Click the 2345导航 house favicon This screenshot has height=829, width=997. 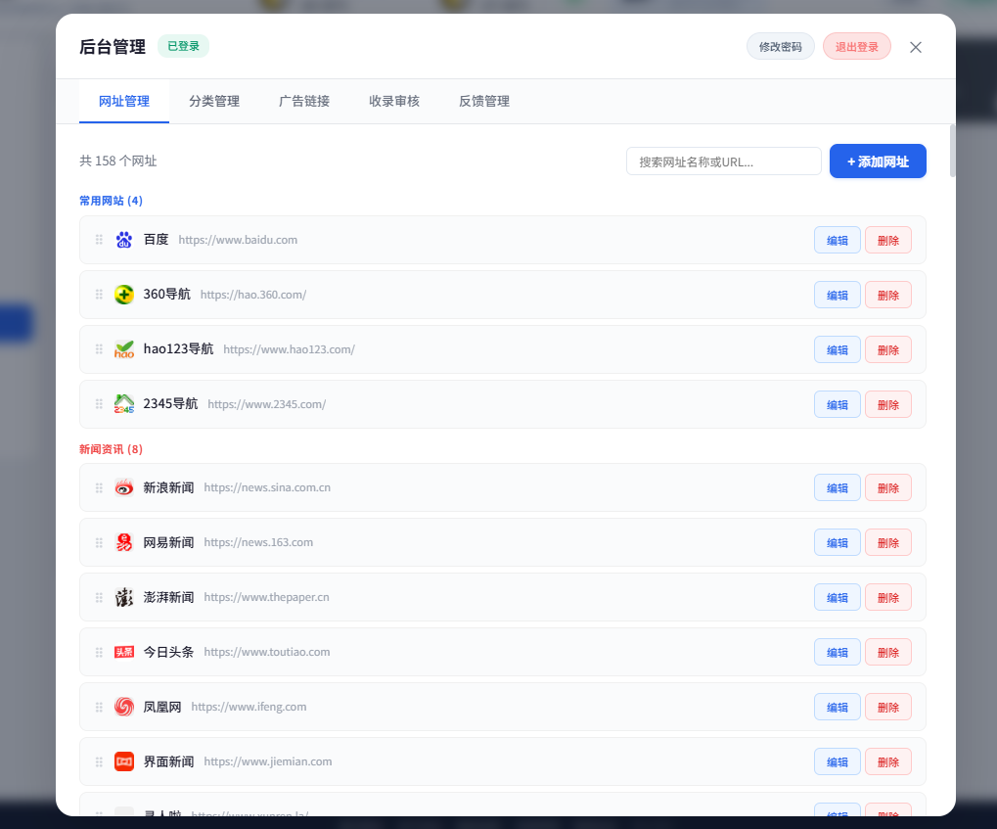[x=124, y=404]
